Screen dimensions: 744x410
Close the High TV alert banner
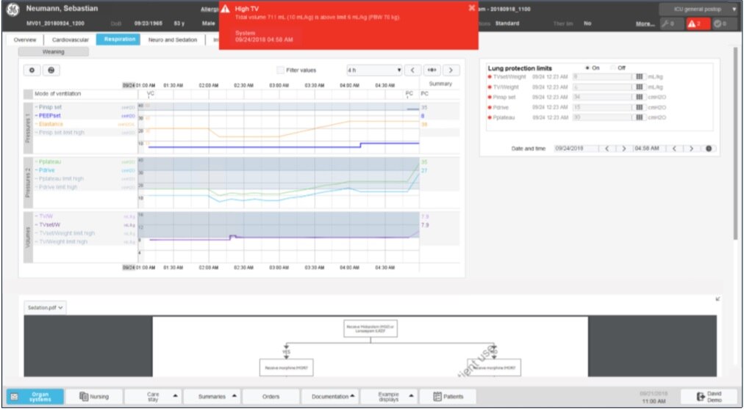471,8
